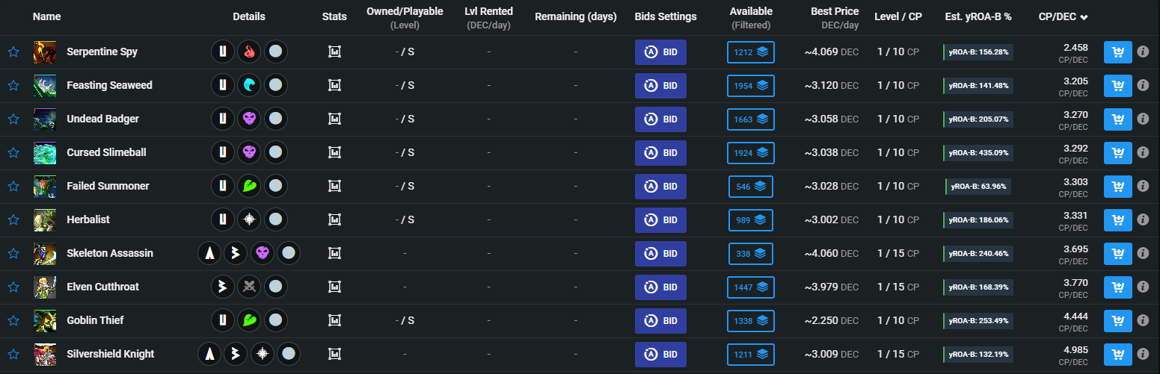1160x374 pixels.
Task: Expand available 1212 listings for Serpentine Spy
Action: pos(751,52)
